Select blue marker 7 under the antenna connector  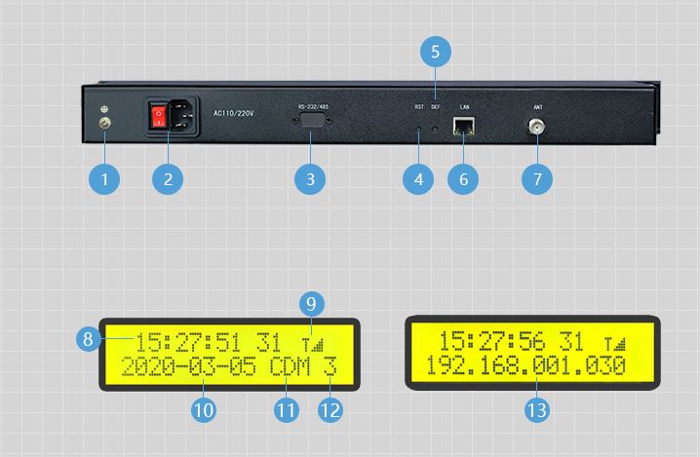click(536, 179)
